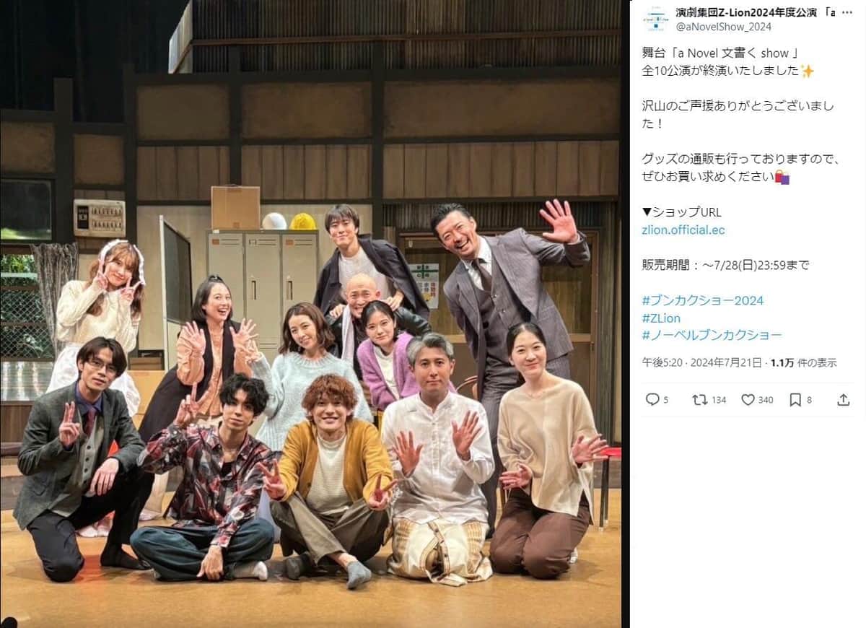
Task: Click the Z-Lion account avatar
Action: tap(655, 19)
